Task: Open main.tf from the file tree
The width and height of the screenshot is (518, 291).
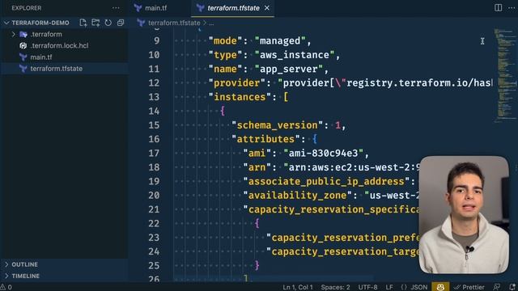Action: pyautogui.click(x=41, y=57)
